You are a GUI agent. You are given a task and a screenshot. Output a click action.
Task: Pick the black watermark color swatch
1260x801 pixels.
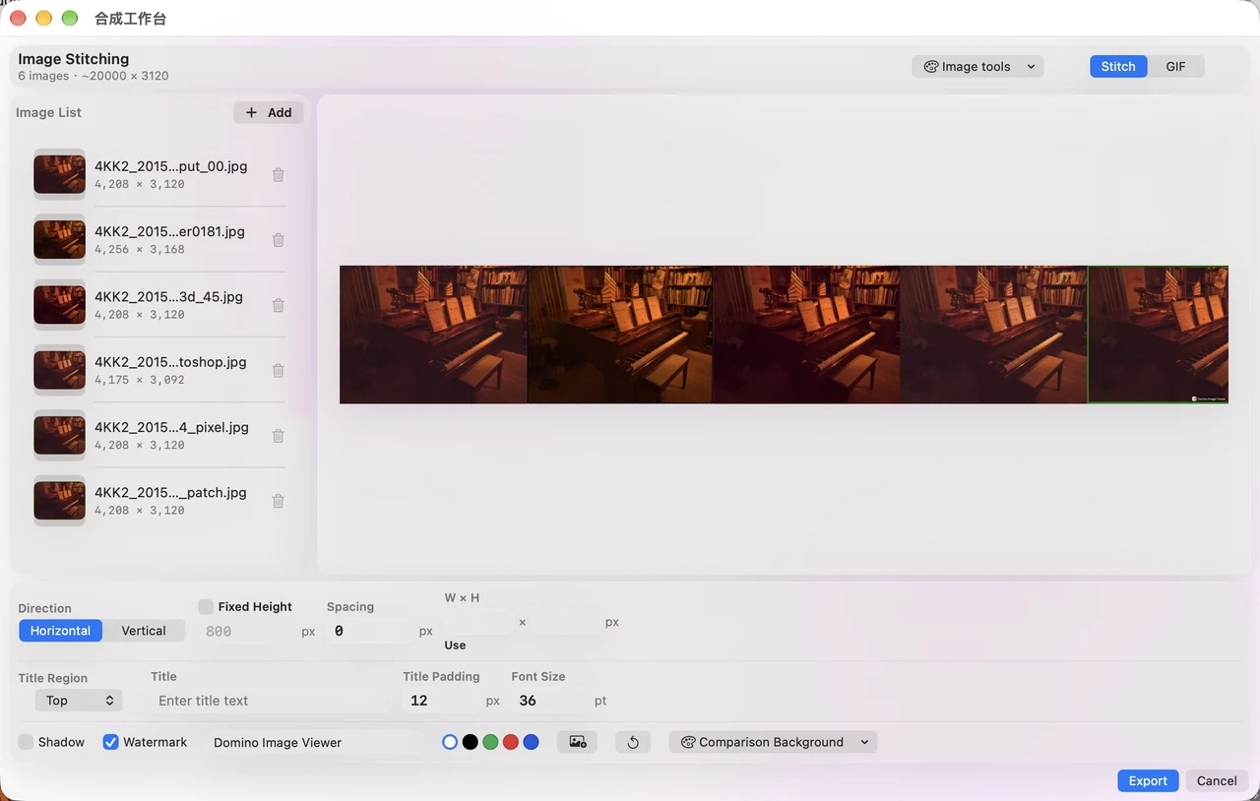[471, 742]
